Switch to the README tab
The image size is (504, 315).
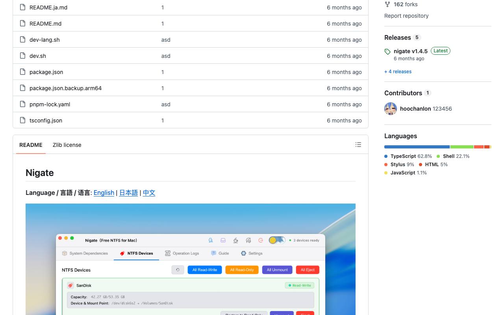[31, 145]
